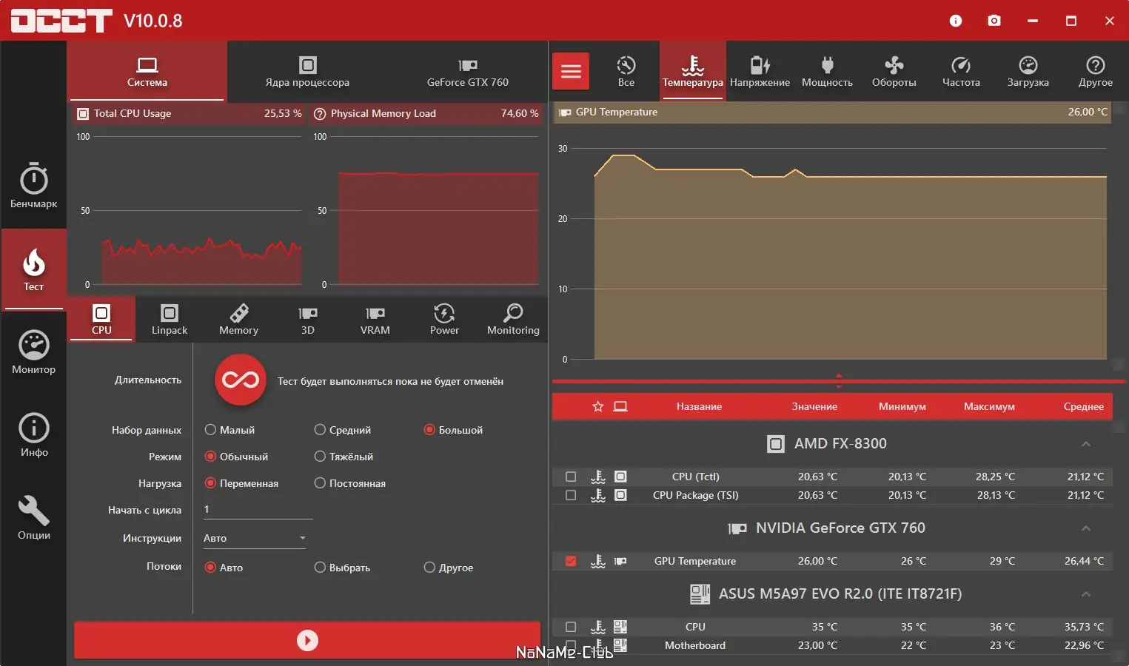
Task: Select the Memory test
Action: [x=238, y=319]
